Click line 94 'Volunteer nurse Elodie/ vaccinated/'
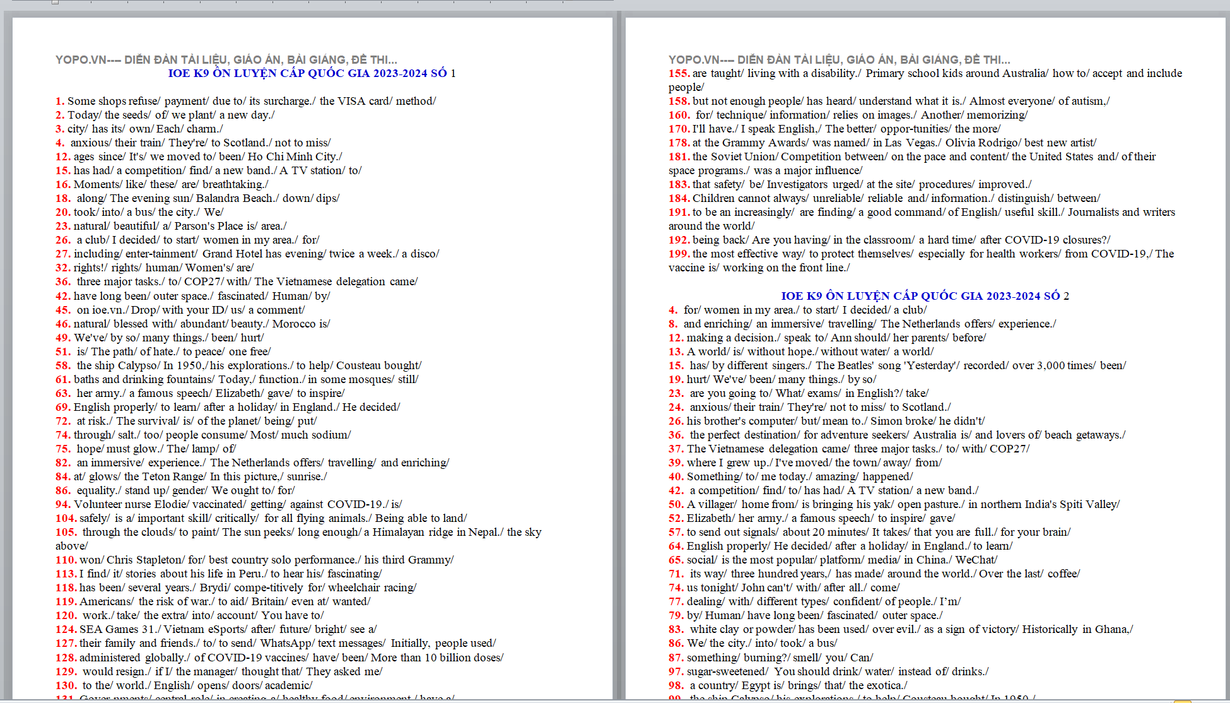 click(229, 504)
